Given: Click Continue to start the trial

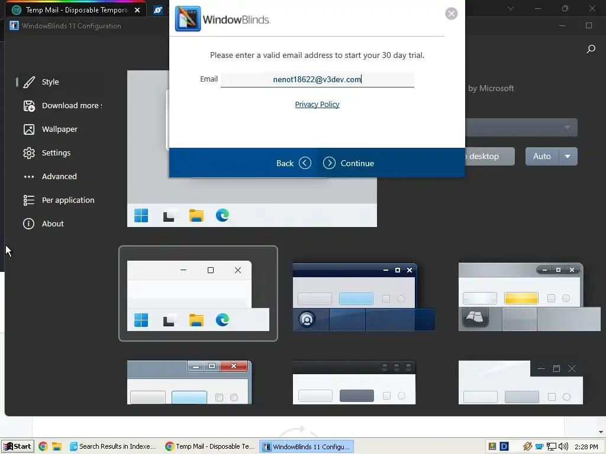Looking at the screenshot, I should [349, 163].
